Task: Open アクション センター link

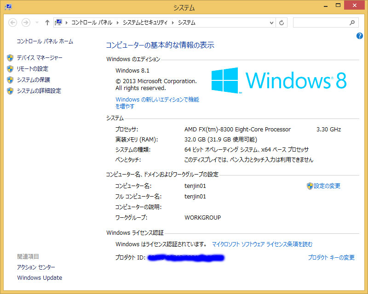Action: click(36, 267)
